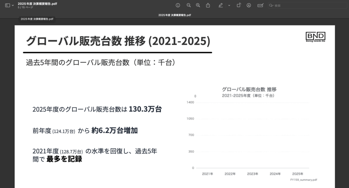Screen dimensions: 349x188
Task: Select the highlight pen tool
Action: pos(221,5)
